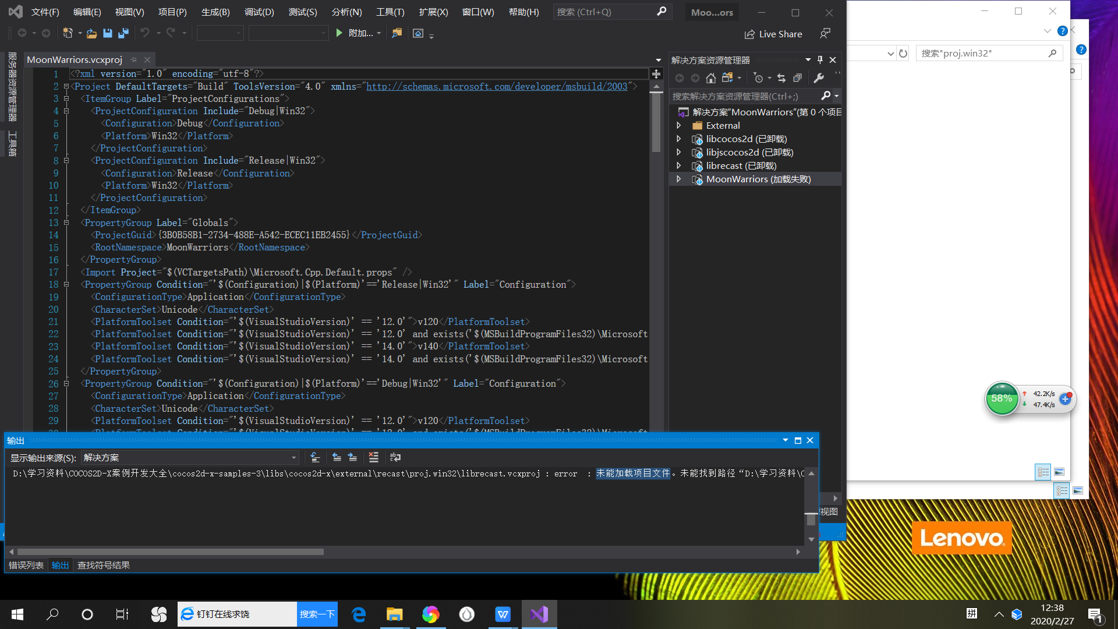This screenshot has width=1118, height=629.
Task: Clear all output pane text
Action: point(374,457)
